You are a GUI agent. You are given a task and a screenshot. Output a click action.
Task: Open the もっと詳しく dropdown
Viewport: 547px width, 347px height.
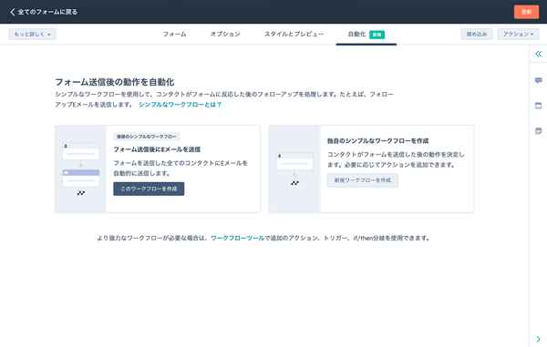click(x=32, y=34)
